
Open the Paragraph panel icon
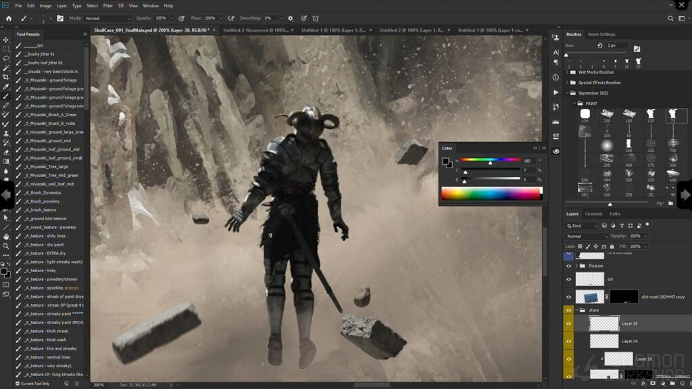tap(555, 62)
